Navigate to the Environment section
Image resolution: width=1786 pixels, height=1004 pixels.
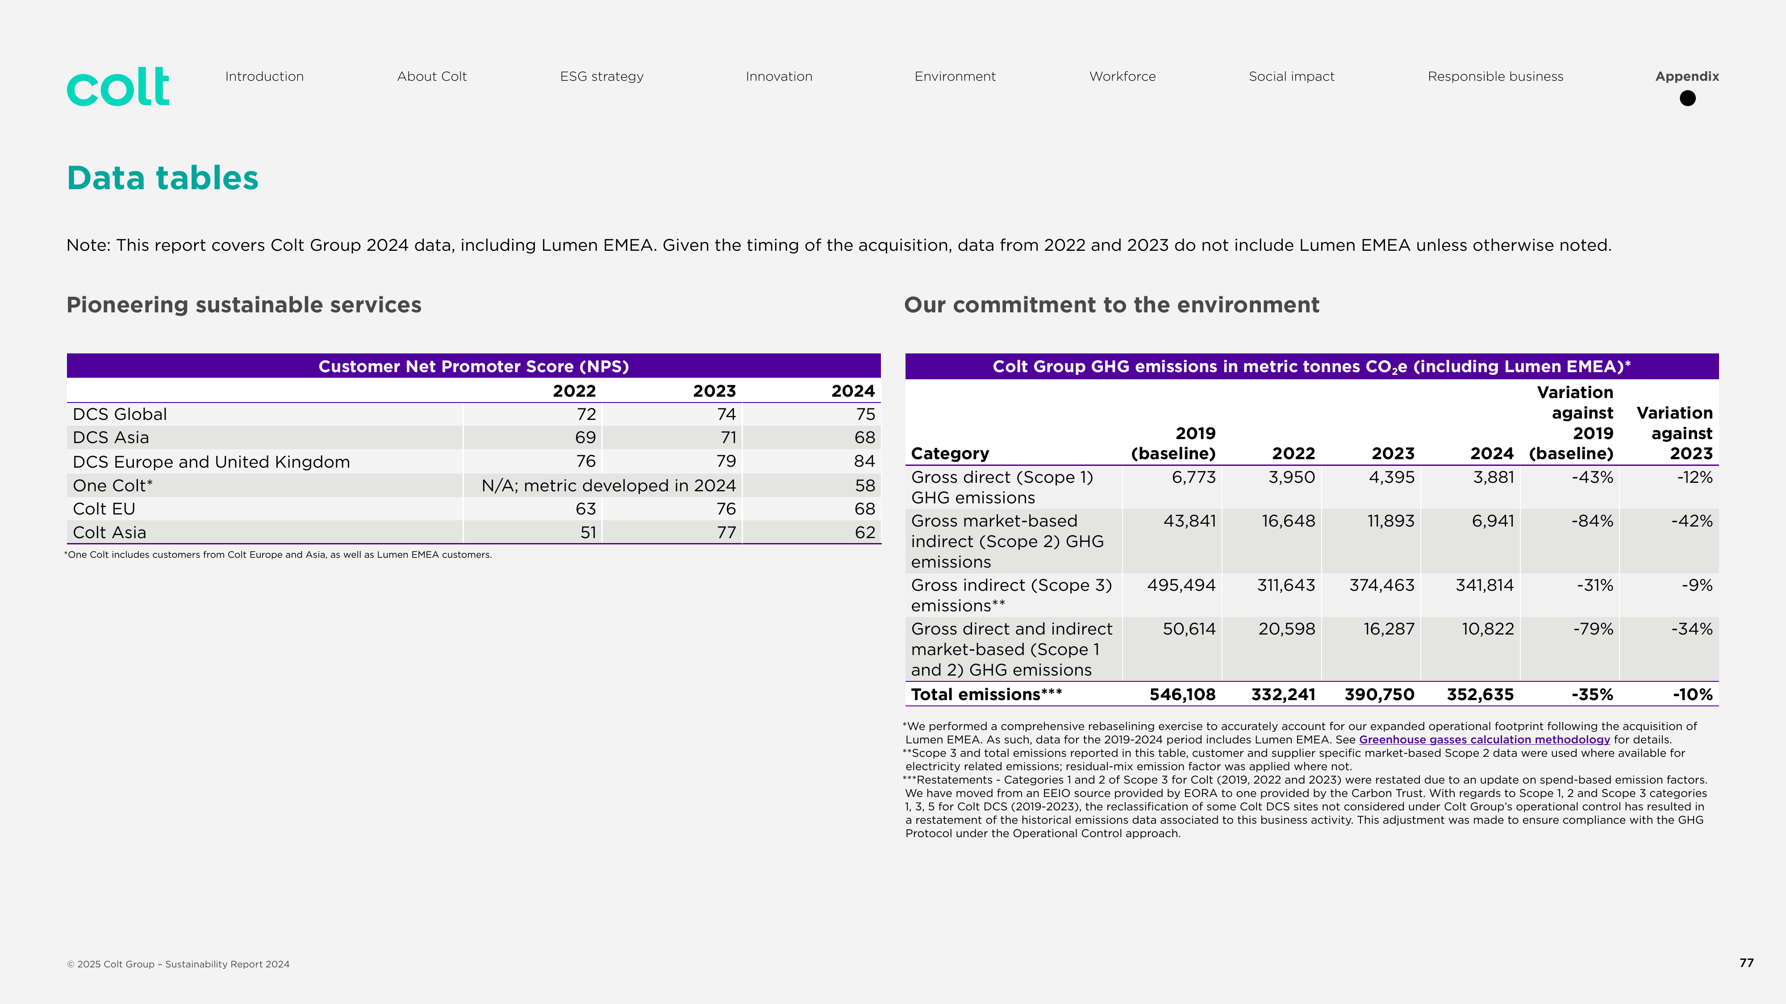coord(955,76)
